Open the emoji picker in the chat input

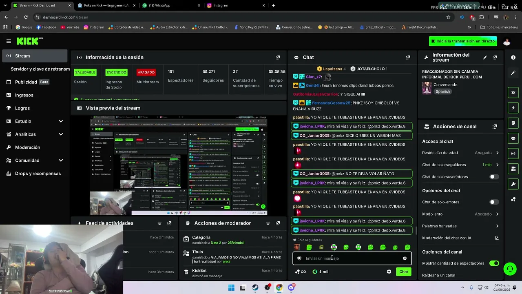tap(405, 258)
